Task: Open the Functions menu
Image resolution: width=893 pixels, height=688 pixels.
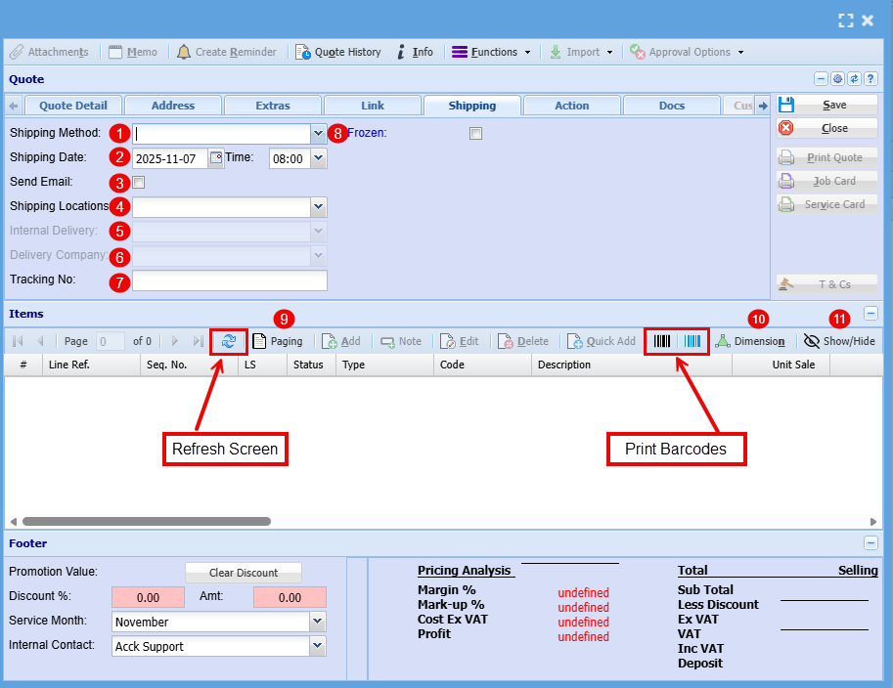Action: pyautogui.click(x=491, y=52)
